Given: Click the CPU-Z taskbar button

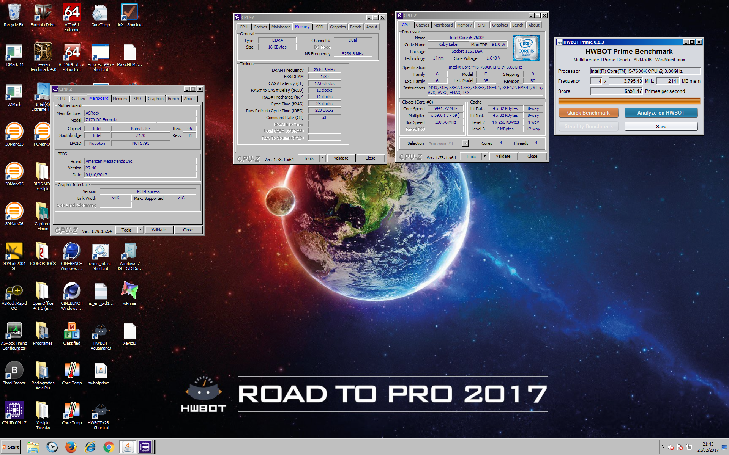Looking at the screenshot, I should pyautogui.click(x=145, y=447).
